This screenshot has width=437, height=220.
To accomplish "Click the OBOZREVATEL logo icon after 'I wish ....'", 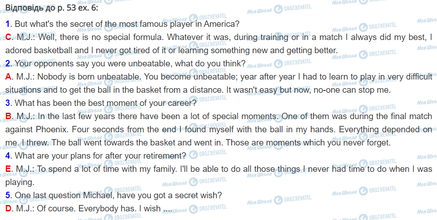I will (194, 209).
